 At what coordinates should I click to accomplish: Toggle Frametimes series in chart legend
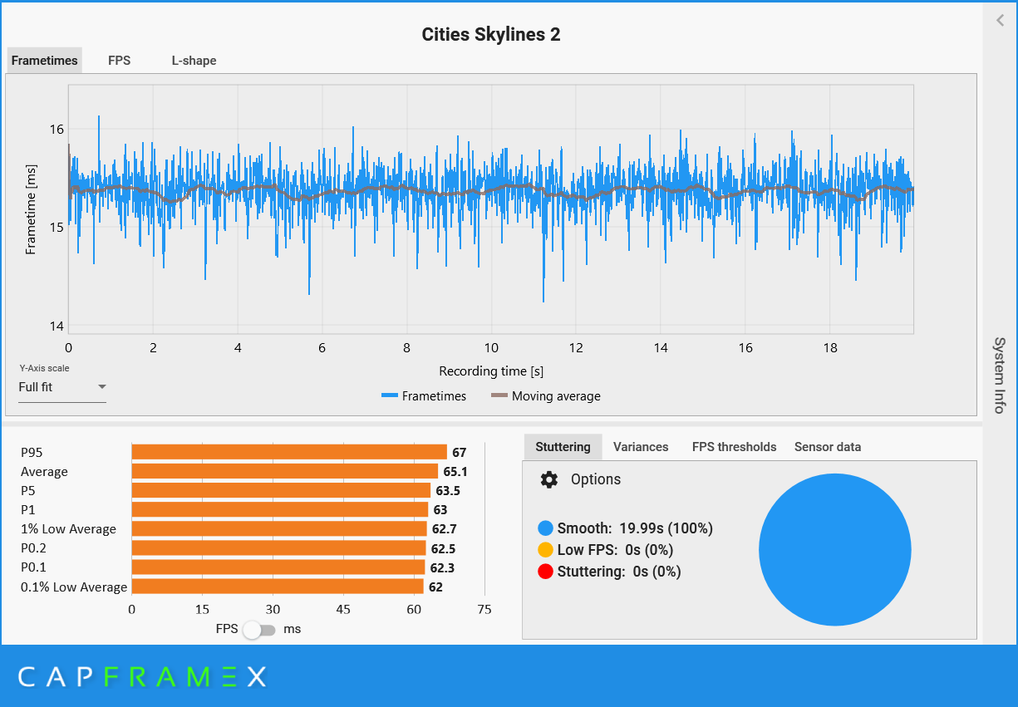point(424,396)
